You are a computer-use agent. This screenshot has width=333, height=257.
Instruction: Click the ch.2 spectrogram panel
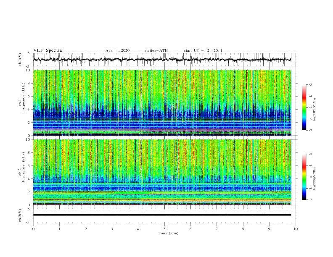[x=162, y=172]
